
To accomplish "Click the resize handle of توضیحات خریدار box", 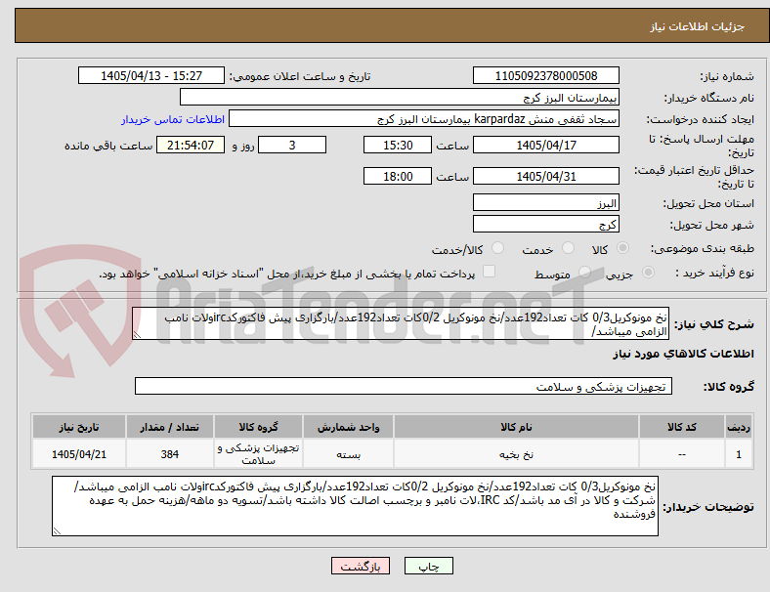I will coord(57,531).
